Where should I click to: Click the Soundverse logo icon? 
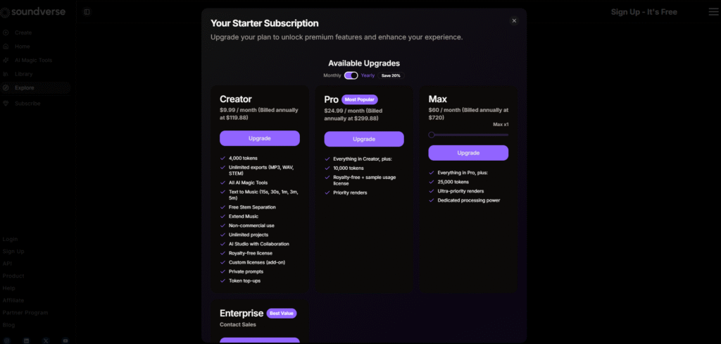tap(5, 12)
